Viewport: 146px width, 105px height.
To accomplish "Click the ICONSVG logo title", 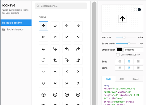I will [x=9, y=6].
